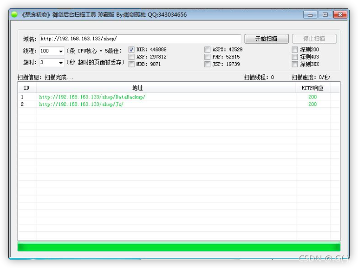Image resolution: width=358 pixels, height=268 pixels.
Task: Tick the 探测403 checkbox
Action: (295, 57)
